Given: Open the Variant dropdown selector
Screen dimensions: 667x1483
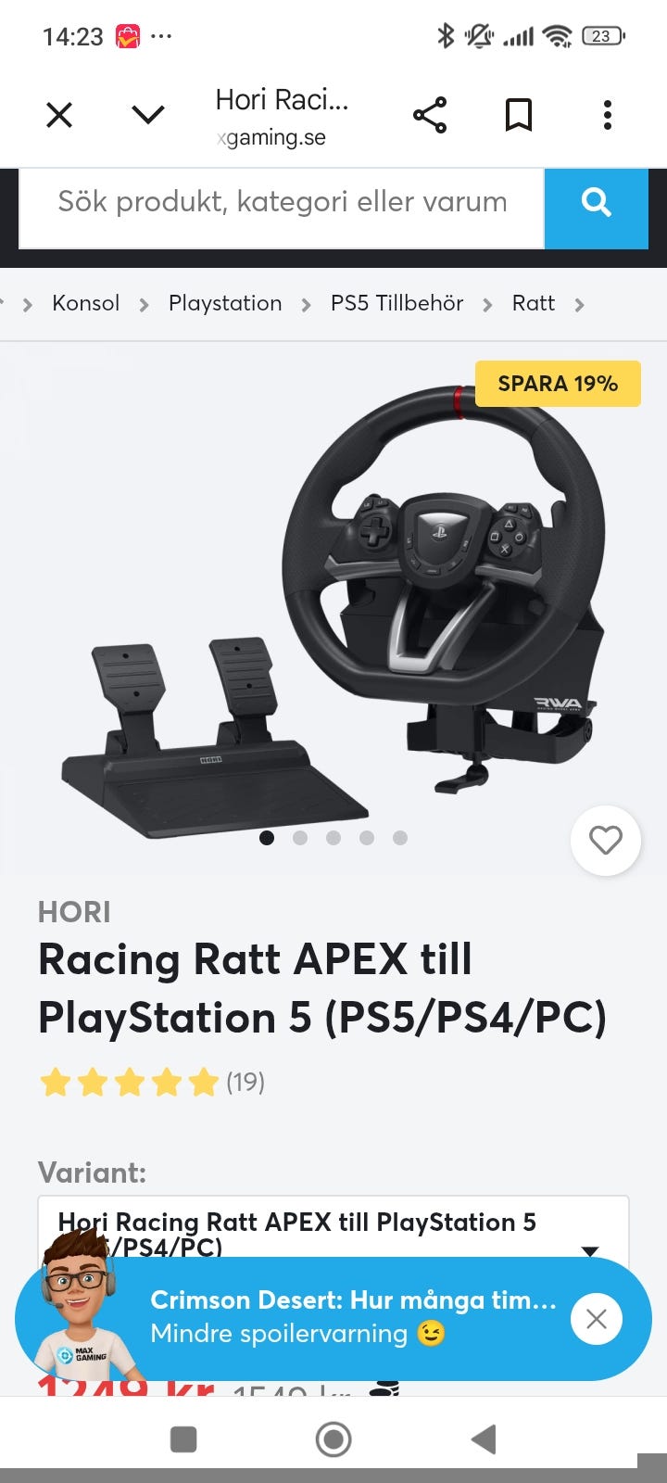Looking at the screenshot, I should (x=333, y=1235).
